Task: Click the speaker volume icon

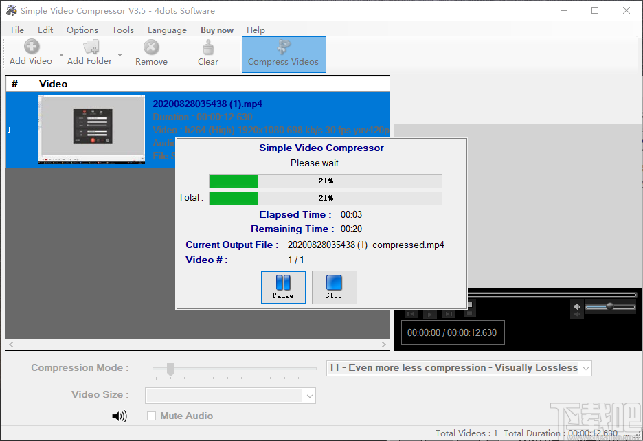Action: pos(120,416)
